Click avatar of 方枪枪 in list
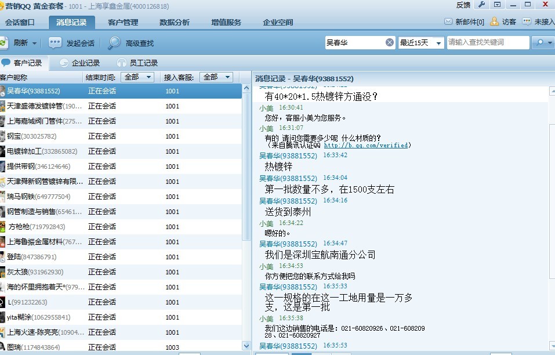The image size is (555, 355). 2,227
